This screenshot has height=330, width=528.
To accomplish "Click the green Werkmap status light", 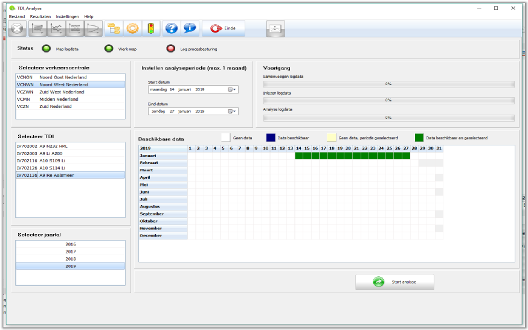I will [109, 49].
